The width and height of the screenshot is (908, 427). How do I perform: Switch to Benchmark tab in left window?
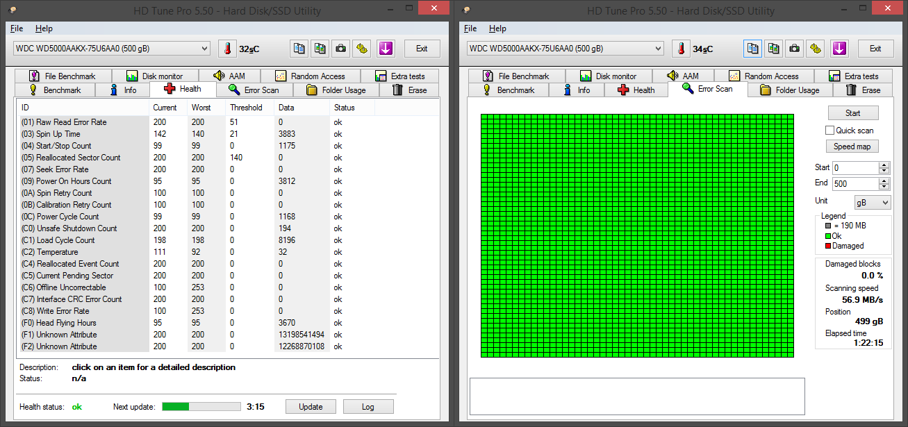[55, 90]
